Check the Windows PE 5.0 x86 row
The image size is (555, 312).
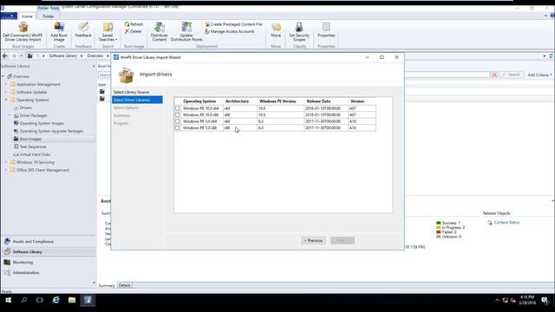point(177,127)
